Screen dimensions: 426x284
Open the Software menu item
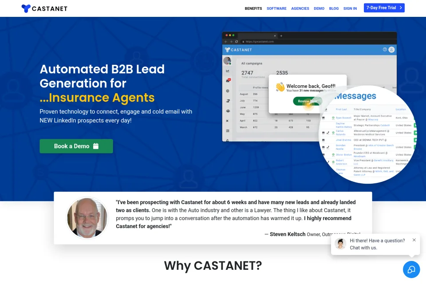[276, 8]
